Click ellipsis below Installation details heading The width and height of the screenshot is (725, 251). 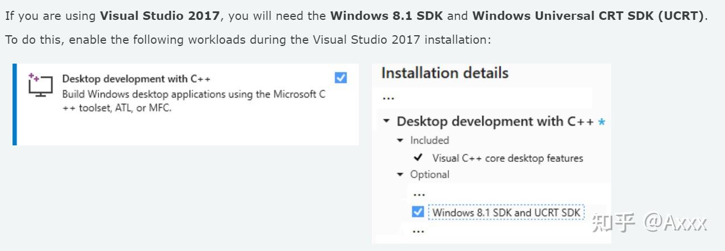click(388, 98)
